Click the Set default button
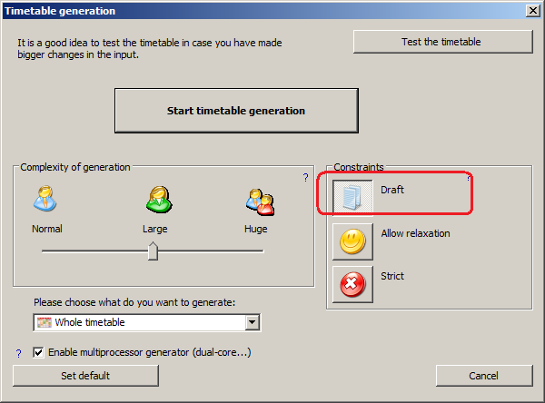545x403 pixels. point(85,376)
